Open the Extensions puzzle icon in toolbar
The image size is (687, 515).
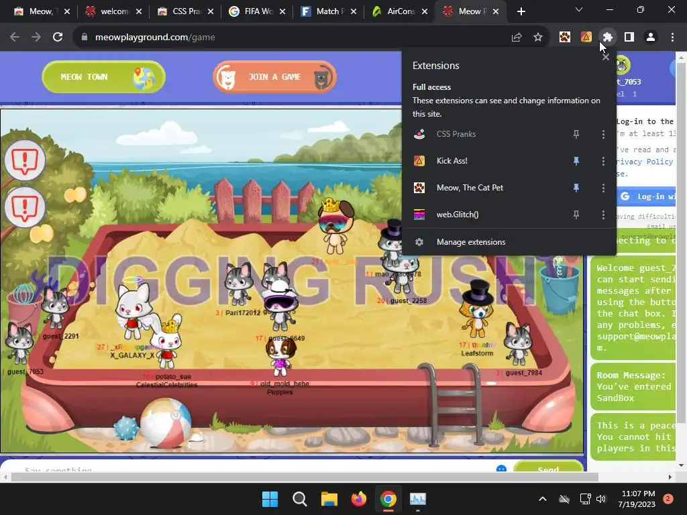pyautogui.click(x=607, y=38)
